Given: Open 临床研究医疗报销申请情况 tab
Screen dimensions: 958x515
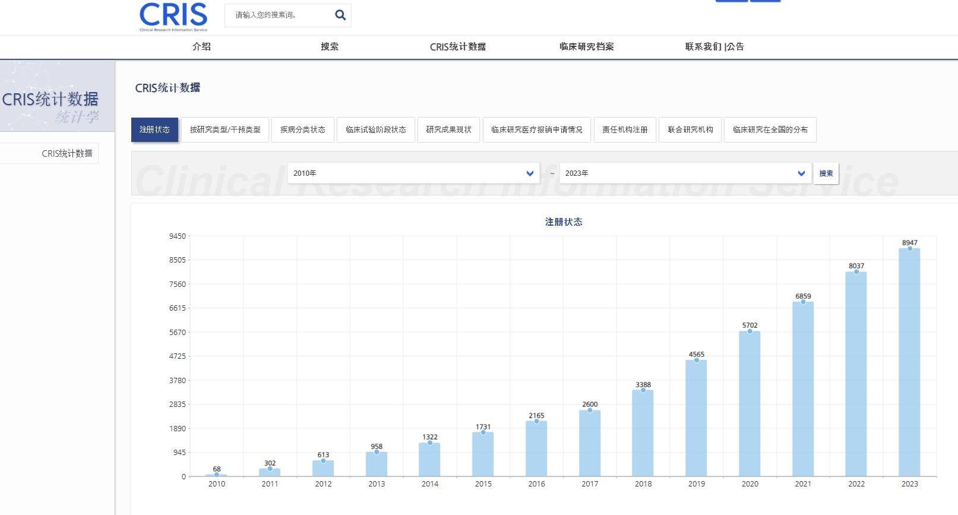Looking at the screenshot, I should point(536,129).
